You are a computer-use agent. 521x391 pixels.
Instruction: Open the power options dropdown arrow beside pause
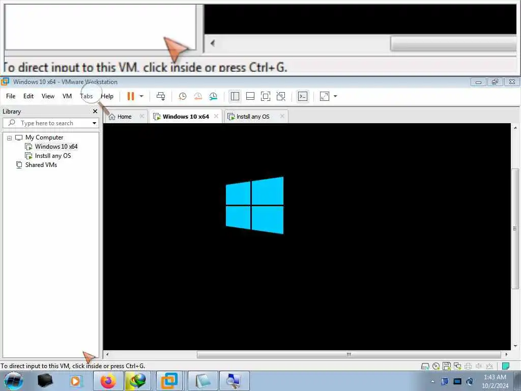141,96
